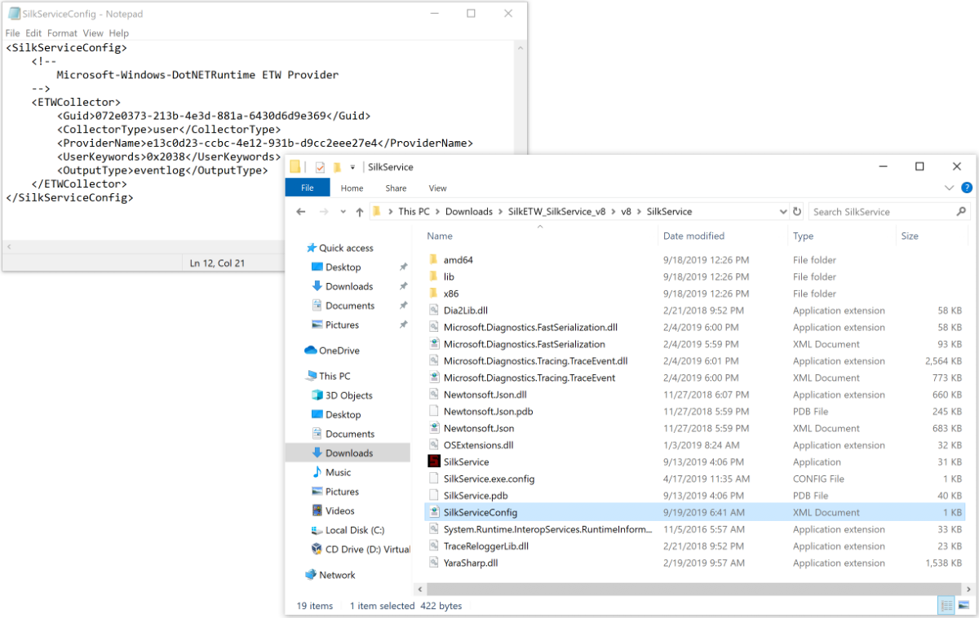The height and width of the screenshot is (618, 979).
Task: Select the SilkService.pdb file
Action: pos(476,496)
